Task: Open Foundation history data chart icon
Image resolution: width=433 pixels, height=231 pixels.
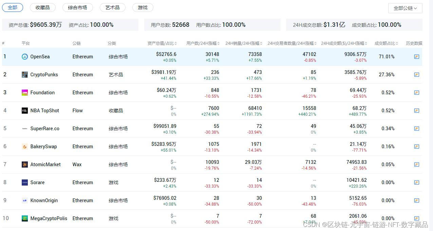Action: (417, 93)
